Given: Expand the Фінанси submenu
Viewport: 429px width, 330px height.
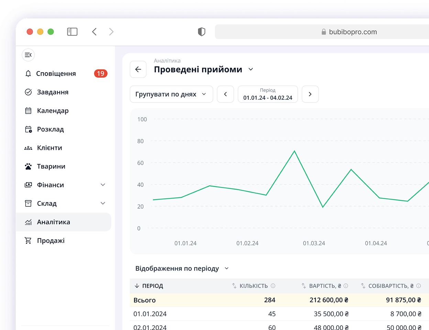Looking at the screenshot, I should [x=103, y=185].
